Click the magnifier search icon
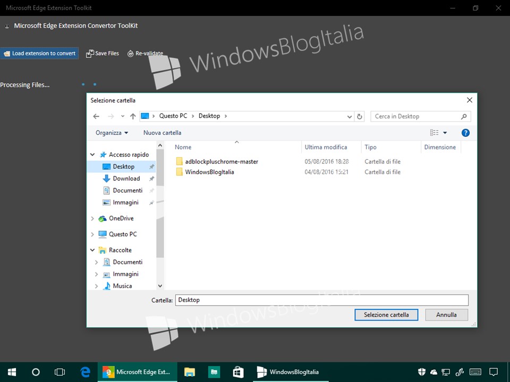Viewport: 510px width, 382px height. (464, 116)
